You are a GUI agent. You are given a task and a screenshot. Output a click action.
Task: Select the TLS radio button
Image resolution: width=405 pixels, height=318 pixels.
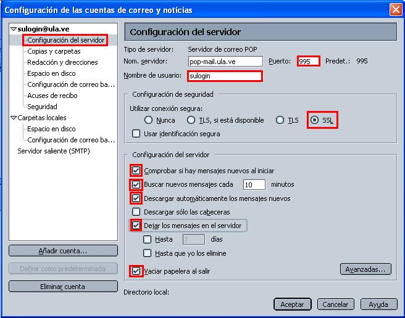[280, 120]
